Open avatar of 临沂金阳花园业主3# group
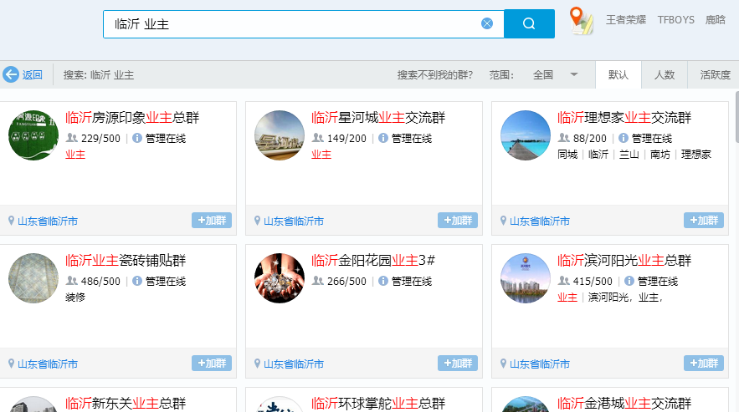The image size is (739, 412). tap(280, 277)
